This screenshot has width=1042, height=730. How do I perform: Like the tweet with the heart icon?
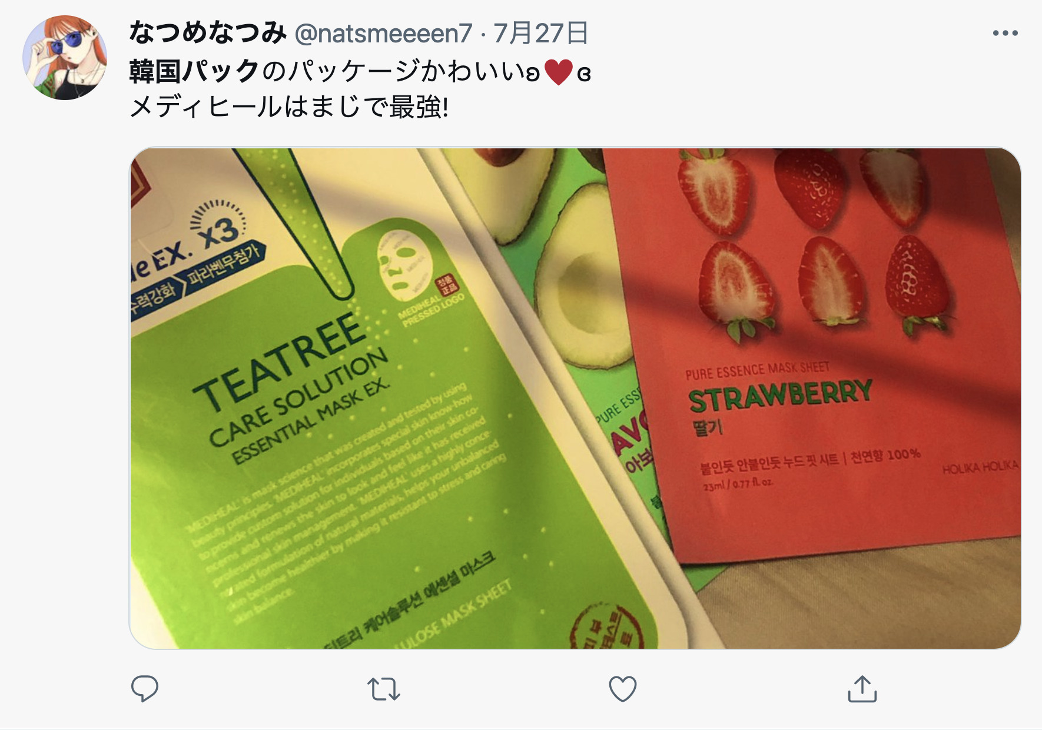(x=623, y=689)
